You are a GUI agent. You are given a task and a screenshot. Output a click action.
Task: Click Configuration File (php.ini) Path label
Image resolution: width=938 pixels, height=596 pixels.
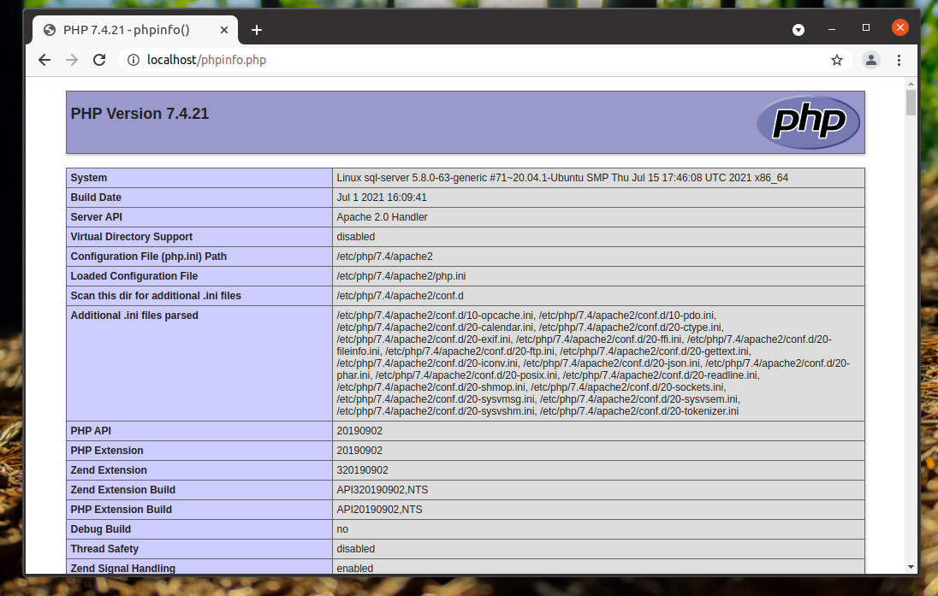148,257
